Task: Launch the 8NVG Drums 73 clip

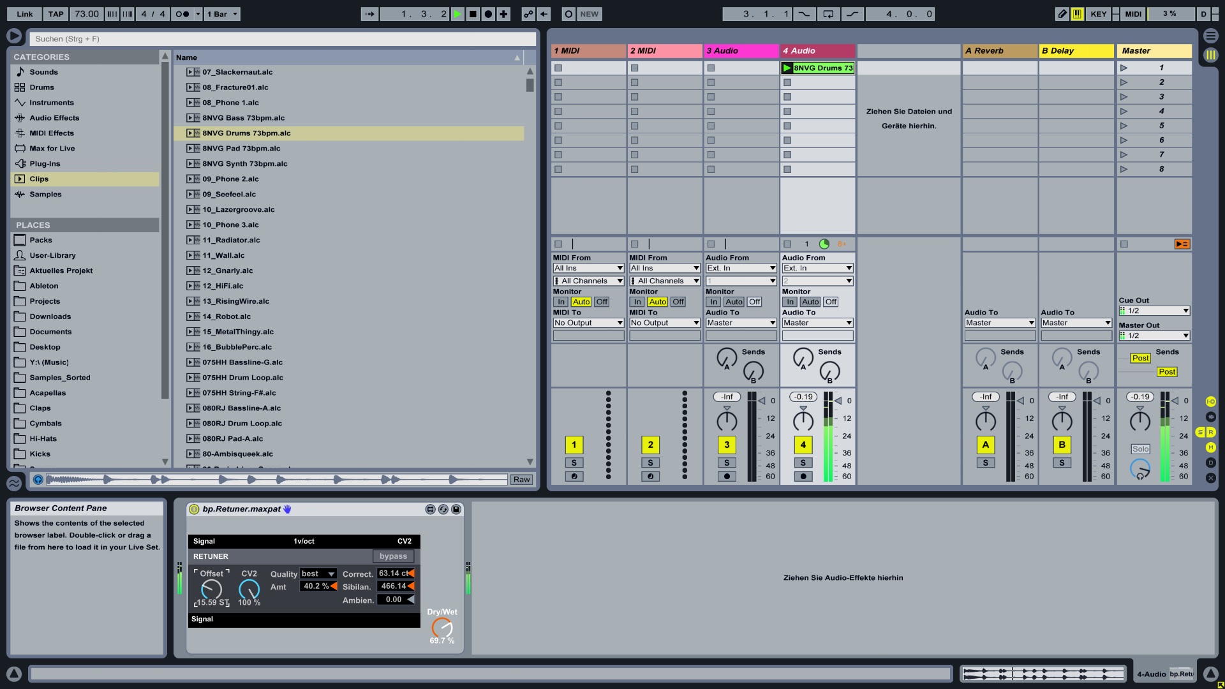Action: [787, 68]
